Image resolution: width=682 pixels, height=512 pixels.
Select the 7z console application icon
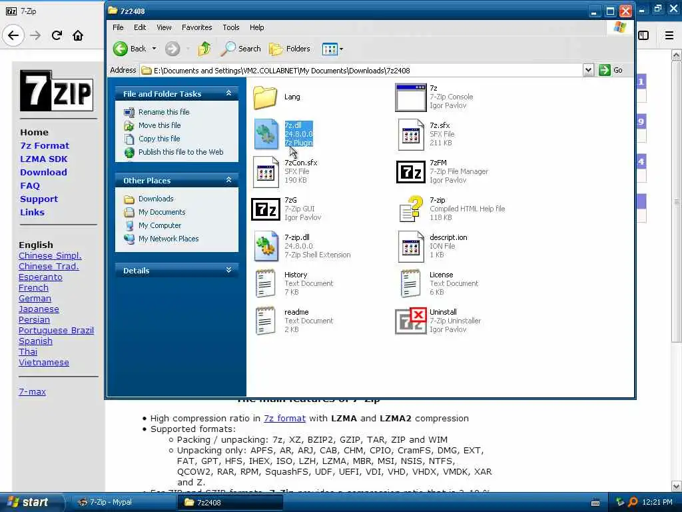[x=410, y=97]
